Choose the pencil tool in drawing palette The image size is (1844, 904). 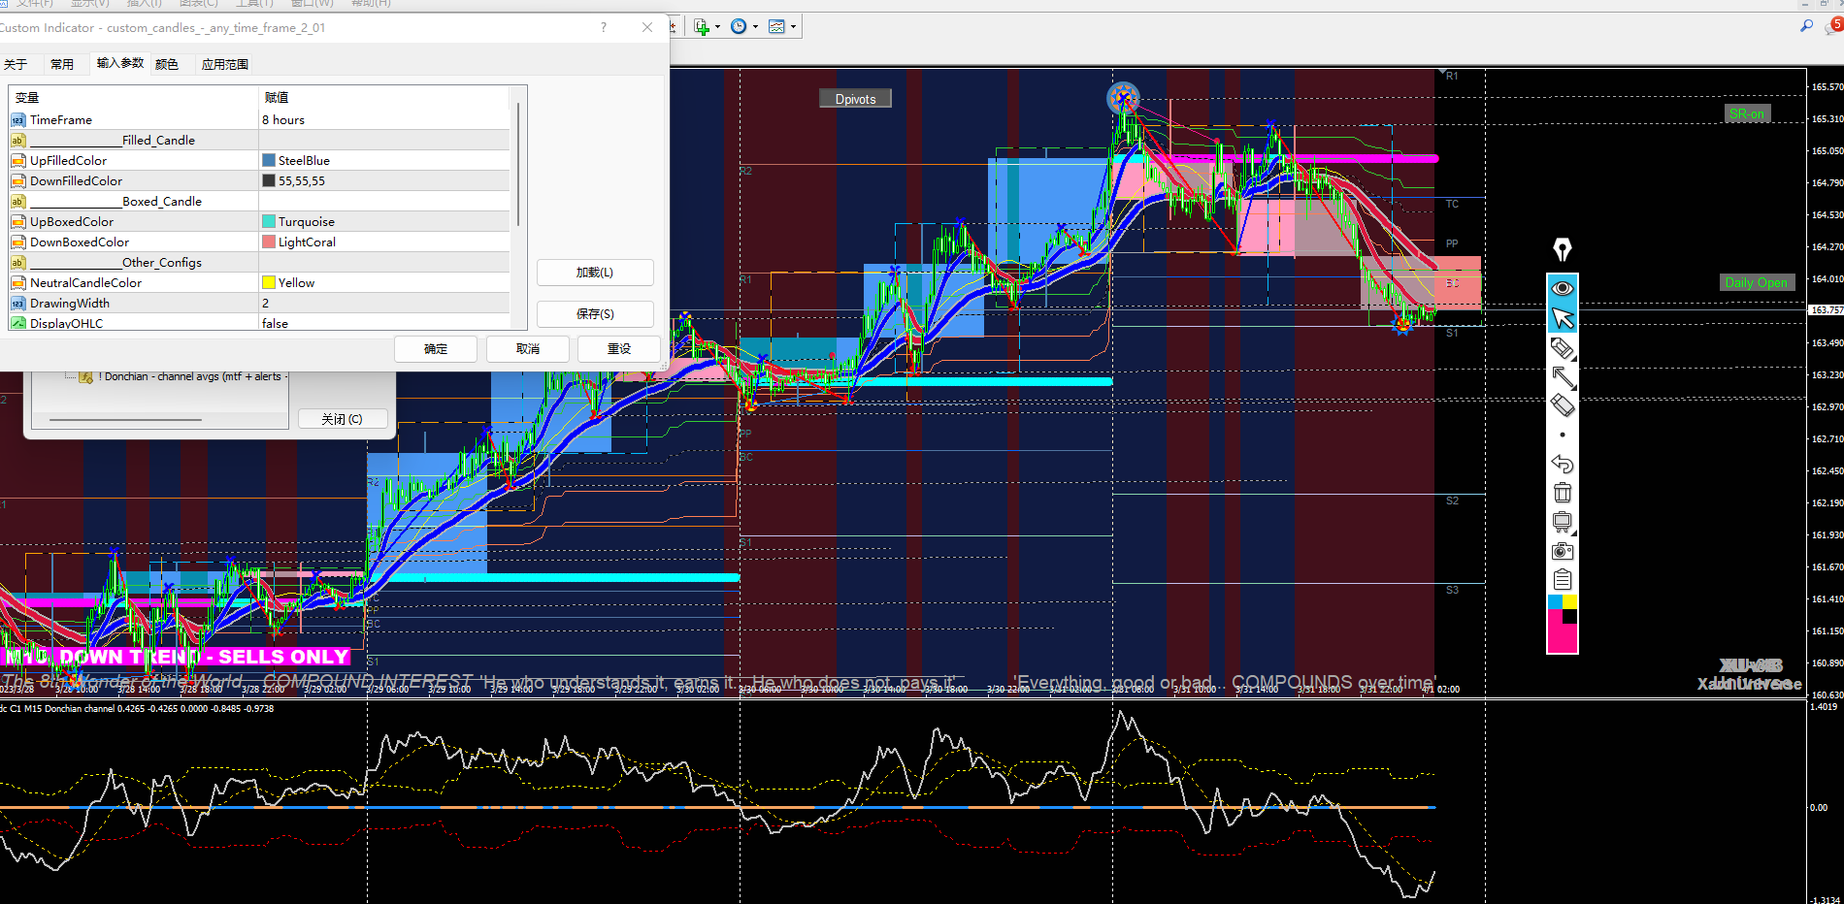(x=1562, y=348)
